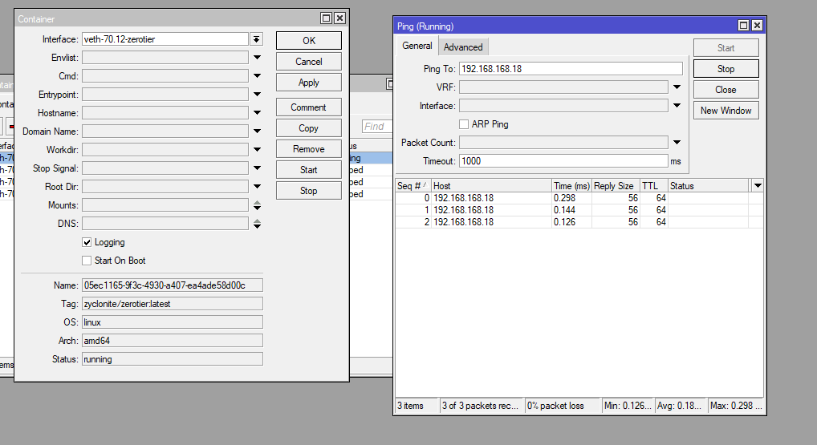Enable the ARP Ping checkbox

click(464, 123)
